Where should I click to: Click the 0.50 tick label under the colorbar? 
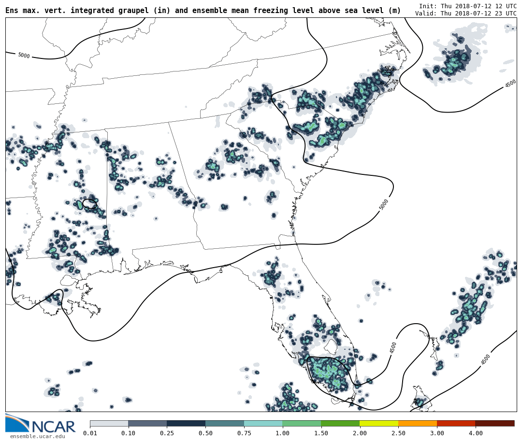pyautogui.click(x=205, y=433)
